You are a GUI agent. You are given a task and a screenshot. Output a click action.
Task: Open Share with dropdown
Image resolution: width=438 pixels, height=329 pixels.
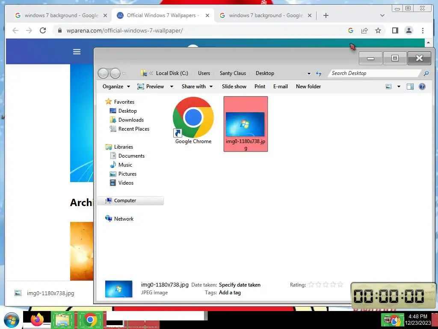pos(197,87)
